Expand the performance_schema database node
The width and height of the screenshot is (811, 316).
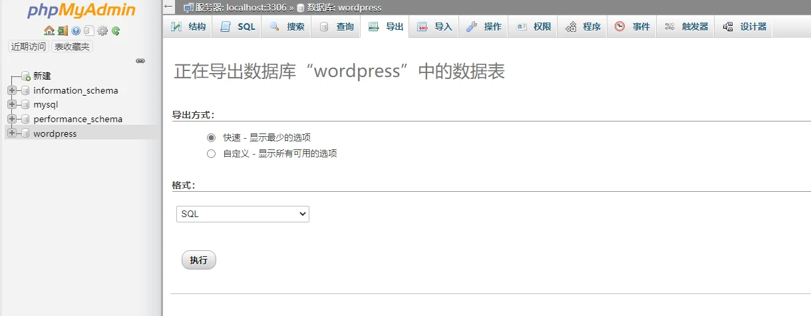pyautogui.click(x=12, y=119)
